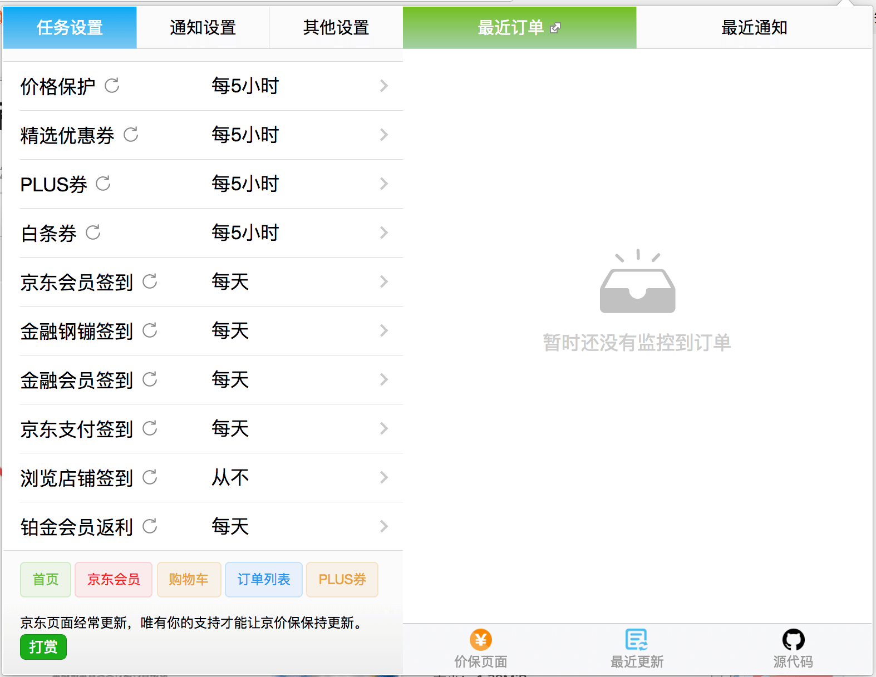This screenshot has width=876, height=677.
Task: Expand 京东会员签到 frequency chevron
Action: point(384,281)
